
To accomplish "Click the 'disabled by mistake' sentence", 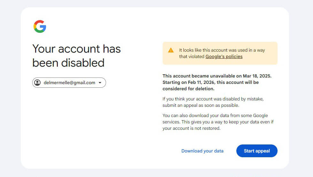I will tap(213, 99).
